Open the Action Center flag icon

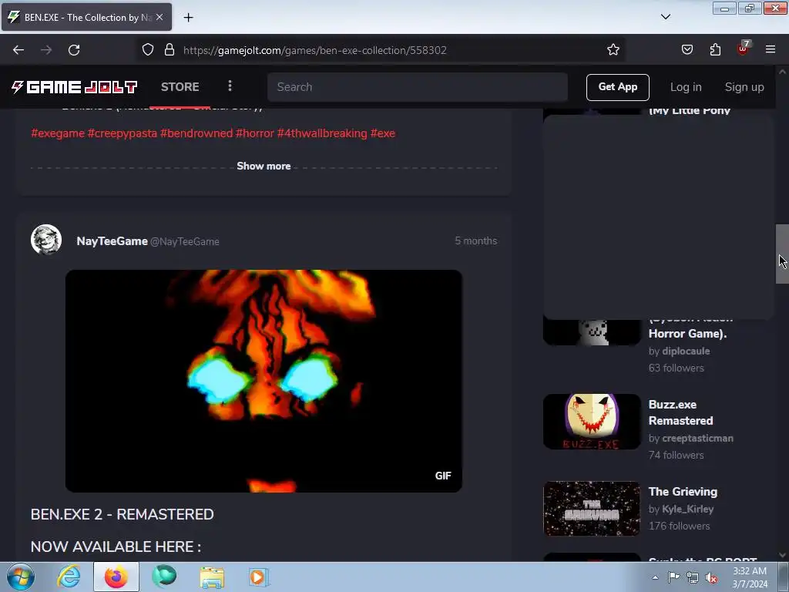click(673, 577)
